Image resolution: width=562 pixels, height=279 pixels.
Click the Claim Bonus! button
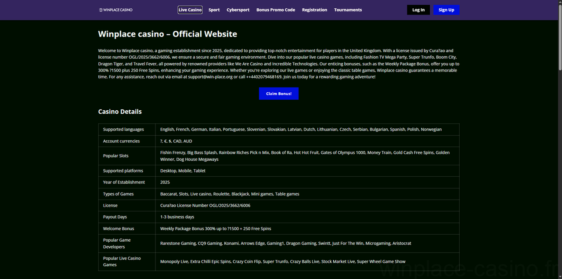tap(279, 94)
